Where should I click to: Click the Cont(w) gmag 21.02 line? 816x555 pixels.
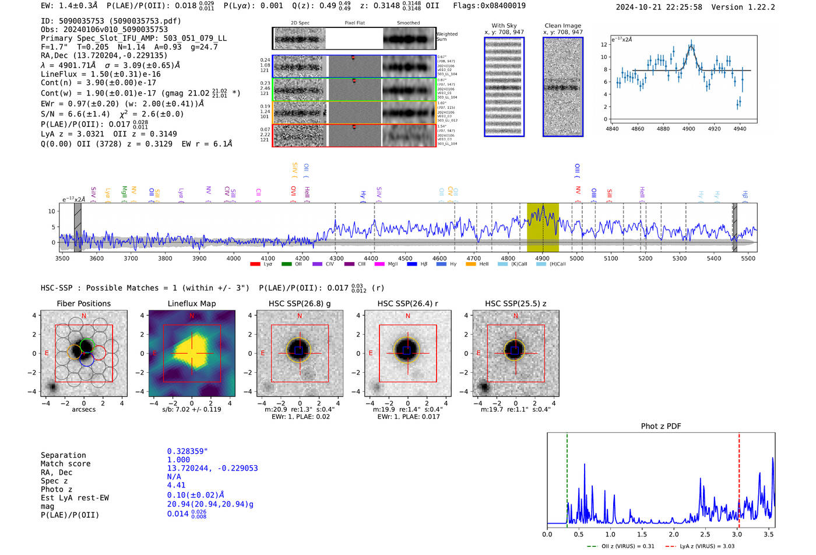[140, 93]
